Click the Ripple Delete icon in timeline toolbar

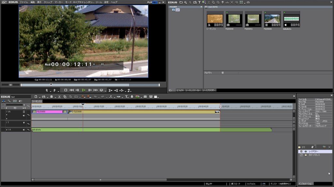point(89,97)
